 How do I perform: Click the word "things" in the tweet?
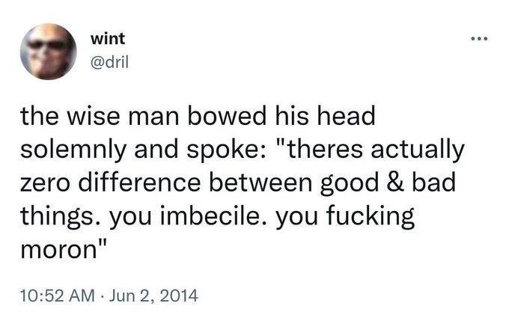tap(56, 217)
